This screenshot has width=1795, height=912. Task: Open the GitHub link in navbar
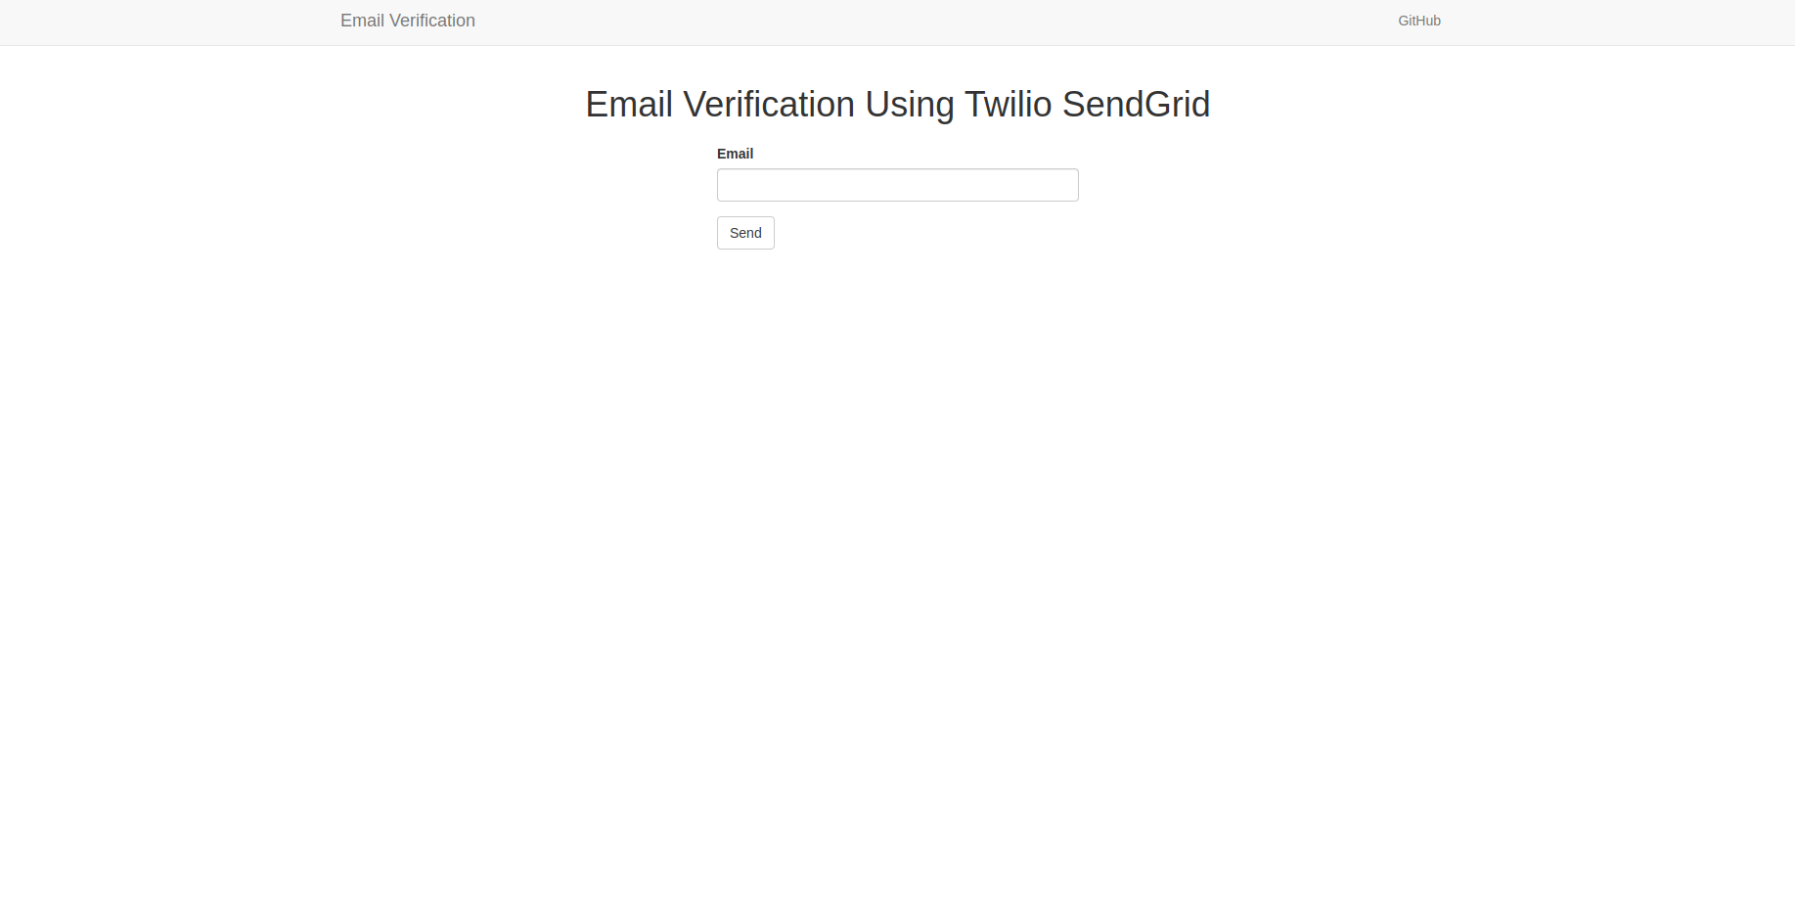pos(1418,21)
